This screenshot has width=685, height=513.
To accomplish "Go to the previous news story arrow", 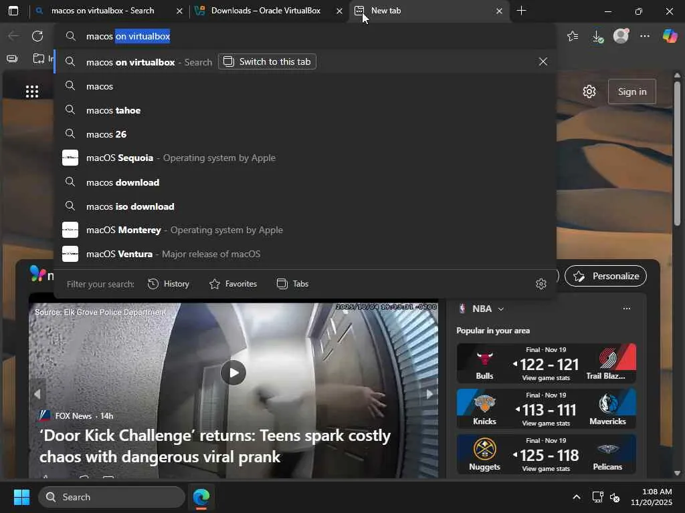I will click(37, 394).
